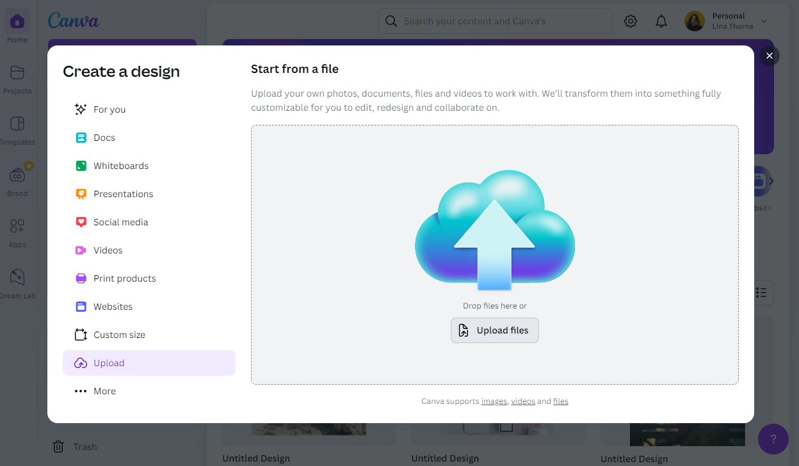
Task: Expand the More categories option
Action: point(149,391)
